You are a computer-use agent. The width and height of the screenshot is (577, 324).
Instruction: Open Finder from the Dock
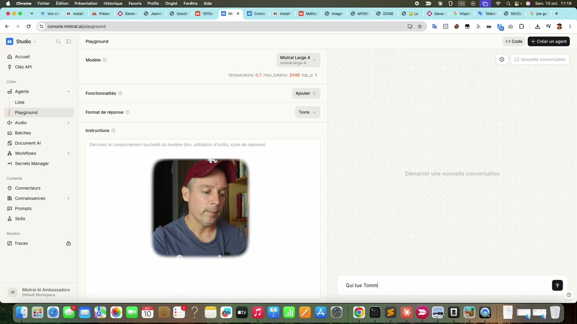22,312
